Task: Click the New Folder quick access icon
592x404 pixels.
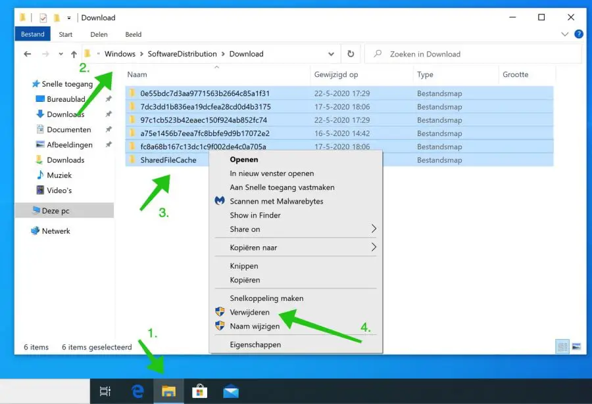Action: tap(57, 18)
